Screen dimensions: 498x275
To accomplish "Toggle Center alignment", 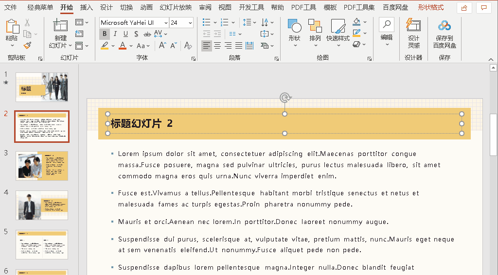I will [217, 46].
